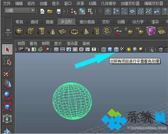The image size is (168, 134).
Task: Click wireframe display cube icon
Action: (x=104, y=50)
